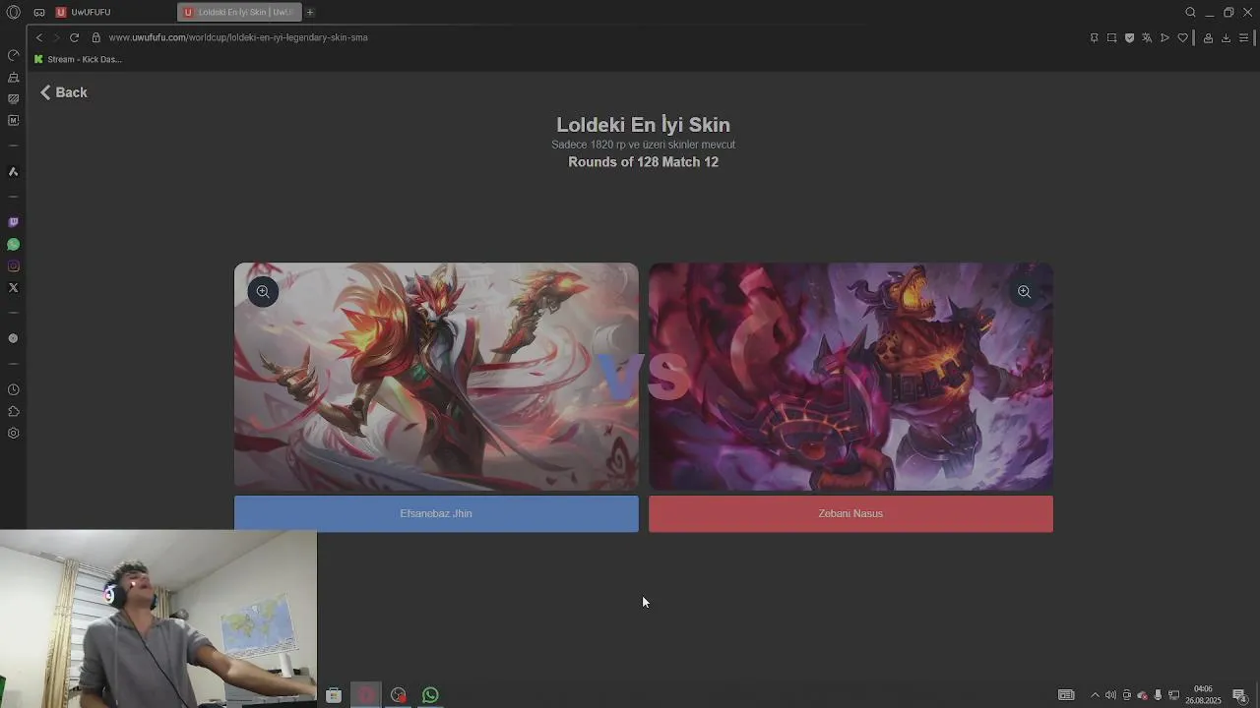
Task: Open the Stream - Kick bookmark
Action: 78,59
